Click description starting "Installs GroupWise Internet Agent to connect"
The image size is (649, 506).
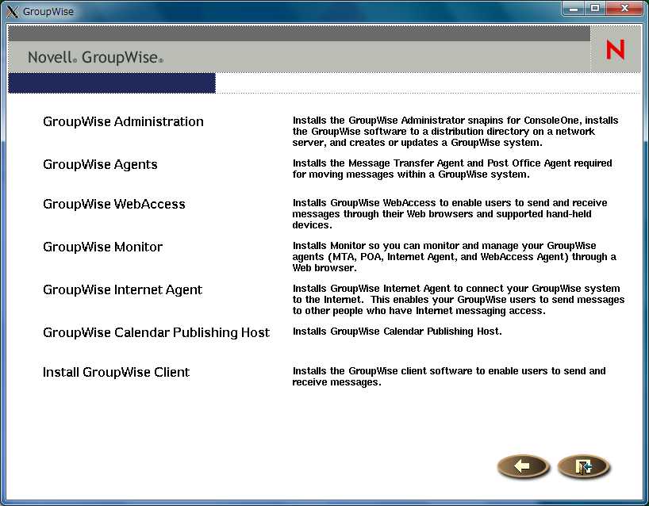click(459, 300)
